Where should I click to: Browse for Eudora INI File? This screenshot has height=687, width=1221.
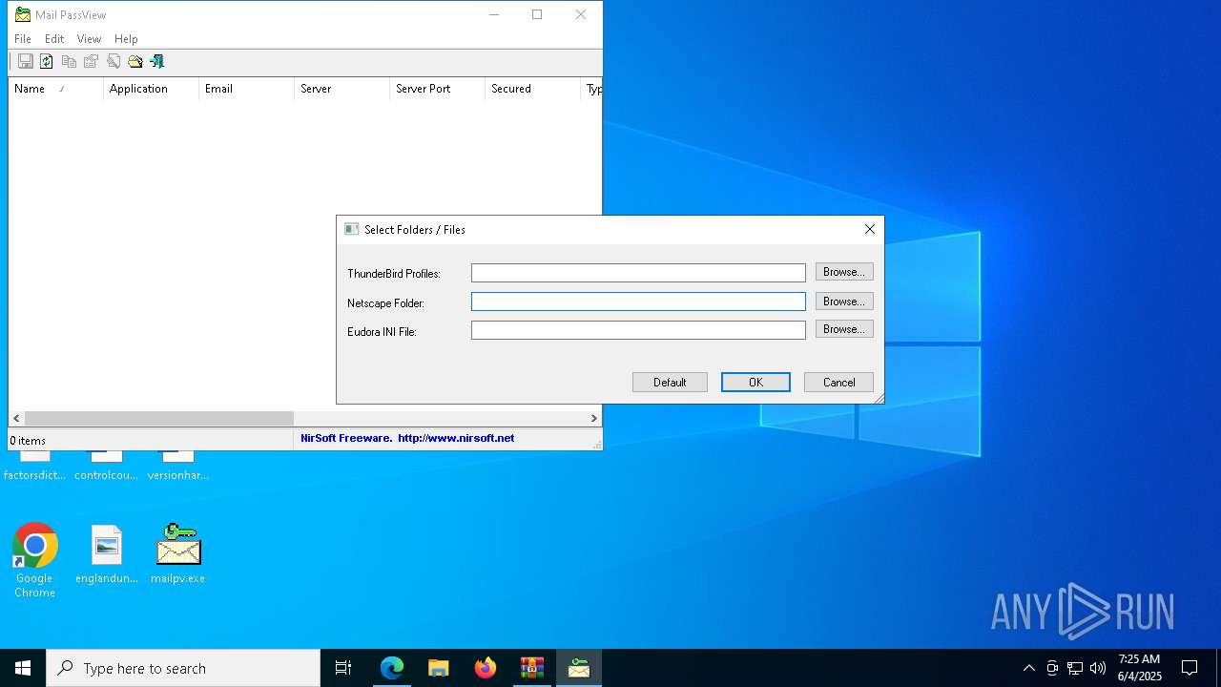844,329
